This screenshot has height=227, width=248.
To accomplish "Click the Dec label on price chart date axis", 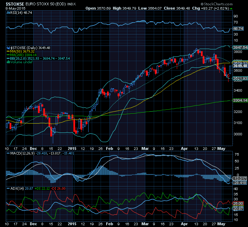I will [33, 148].
